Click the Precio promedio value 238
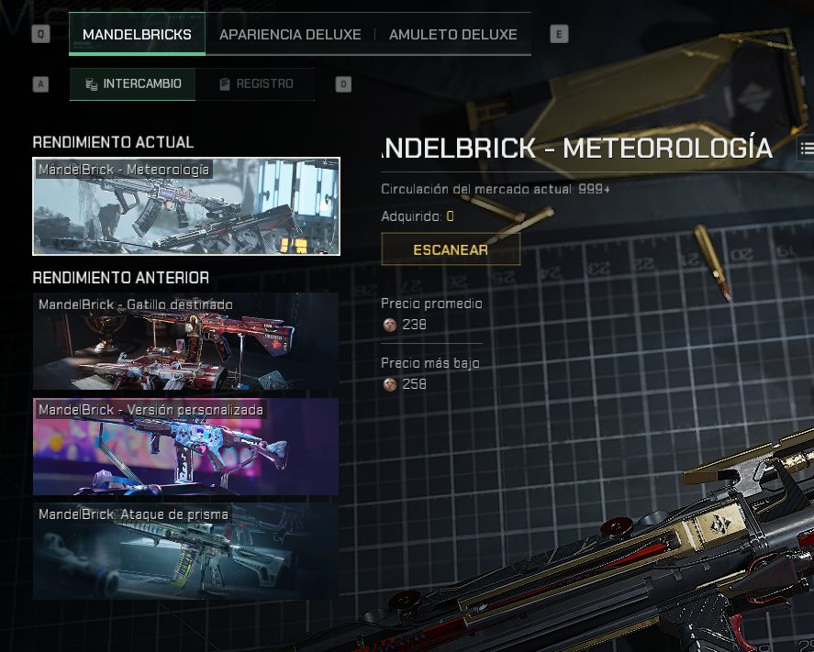The width and height of the screenshot is (814, 652). tap(414, 325)
